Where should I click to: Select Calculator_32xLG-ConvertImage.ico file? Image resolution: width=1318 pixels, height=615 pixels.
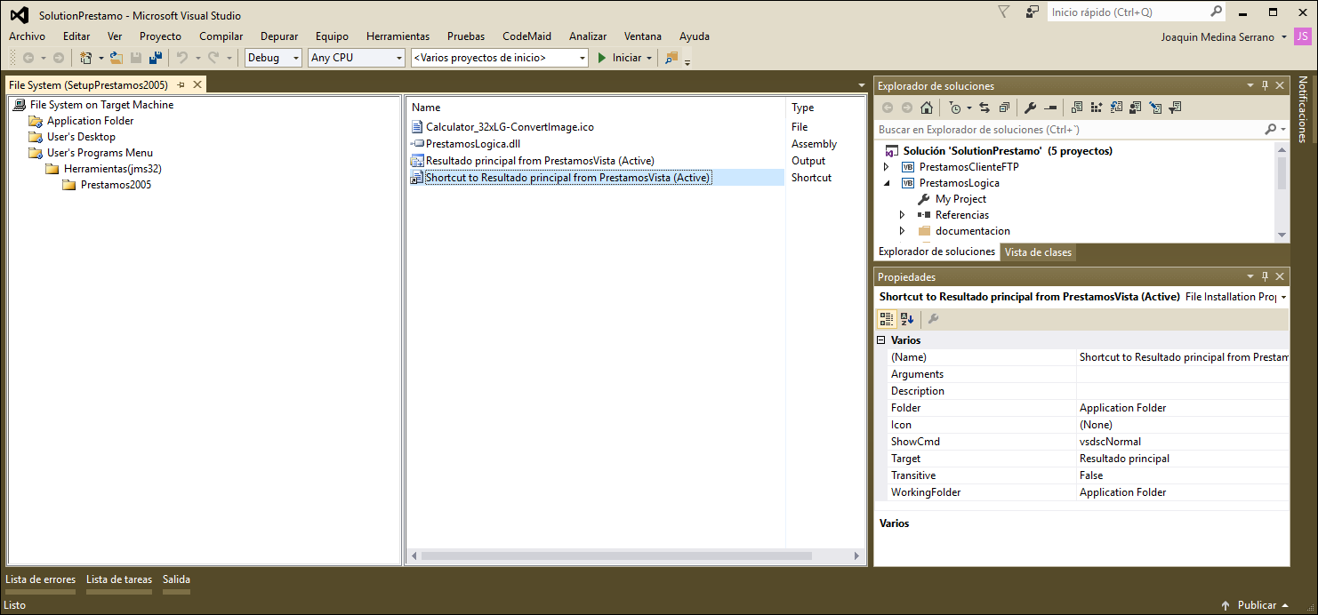510,127
